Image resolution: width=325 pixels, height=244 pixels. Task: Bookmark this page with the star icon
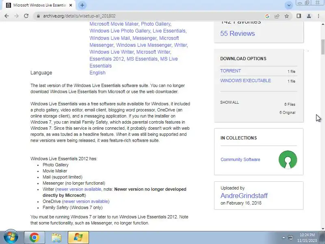tap(287, 16)
